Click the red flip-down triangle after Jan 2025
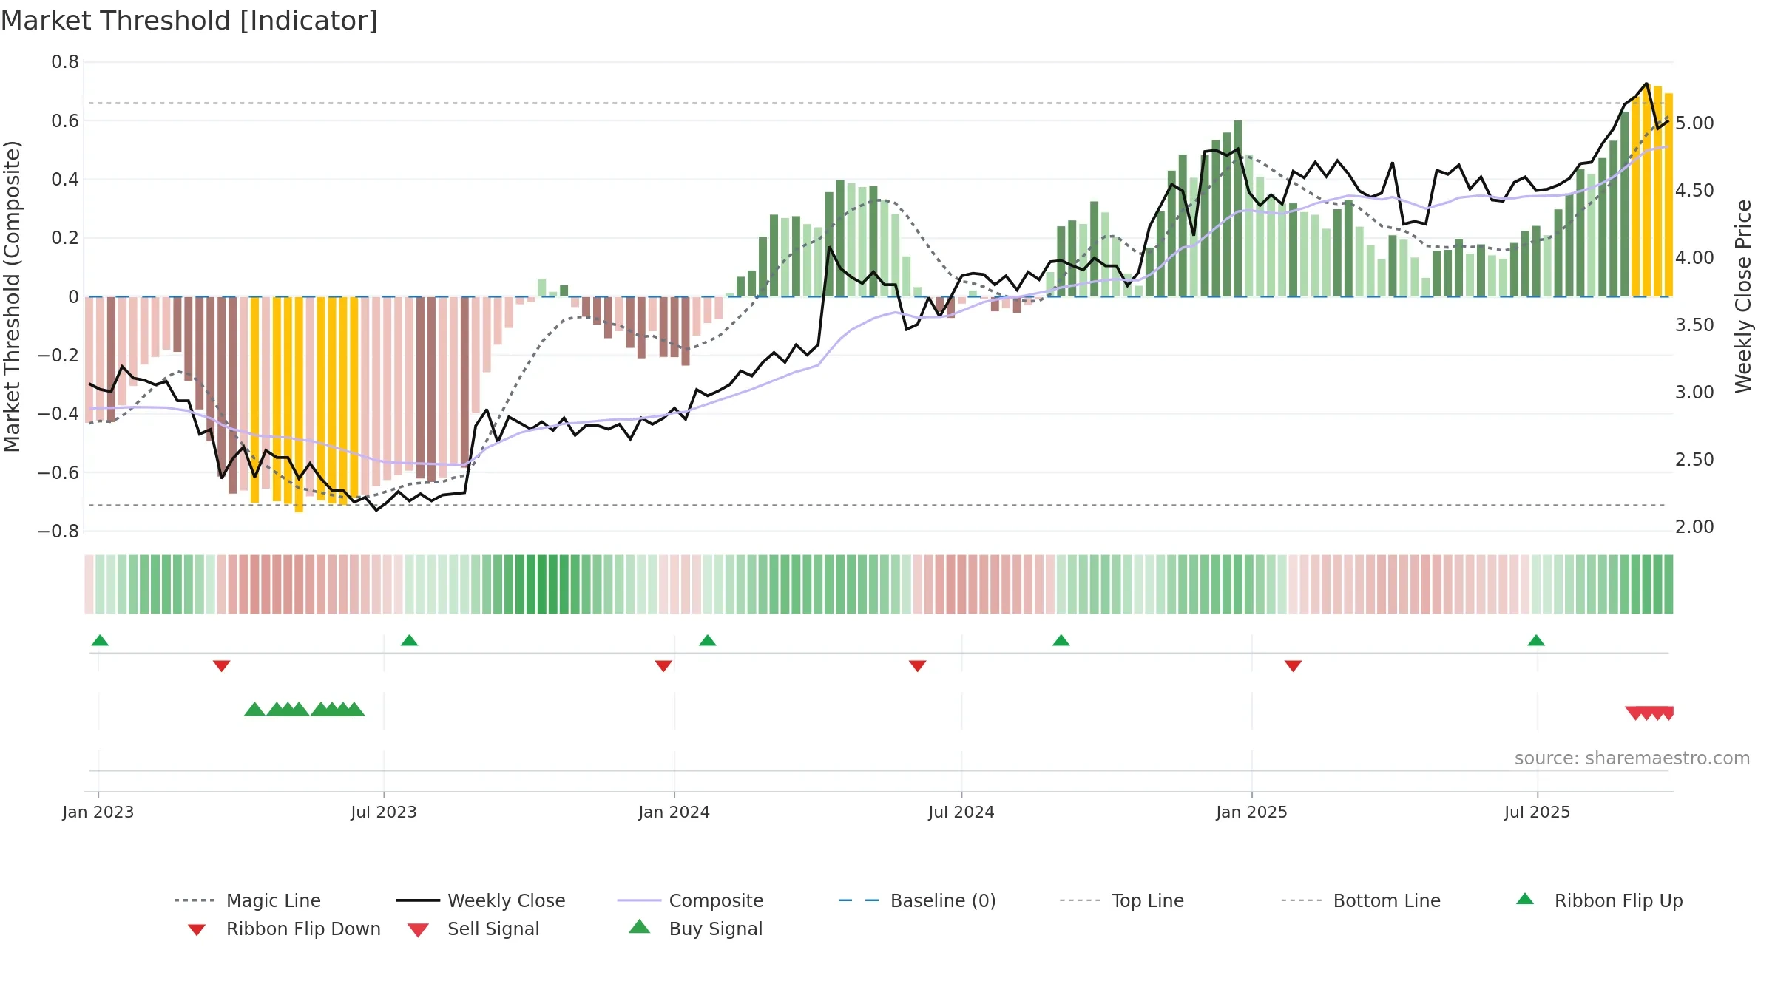The width and height of the screenshot is (1775, 998). (x=1293, y=665)
